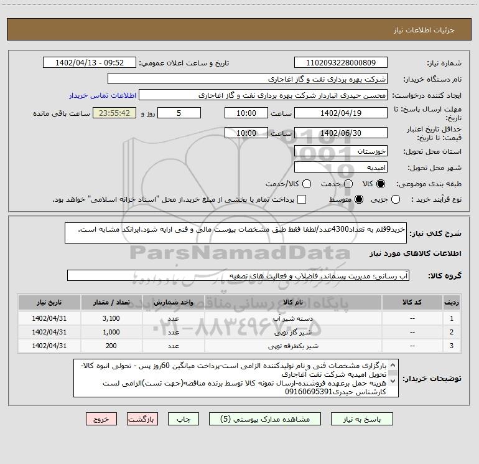The width and height of the screenshot is (479, 464).
Task: Click the پاسخ به نیاز button
Action: click(x=361, y=419)
